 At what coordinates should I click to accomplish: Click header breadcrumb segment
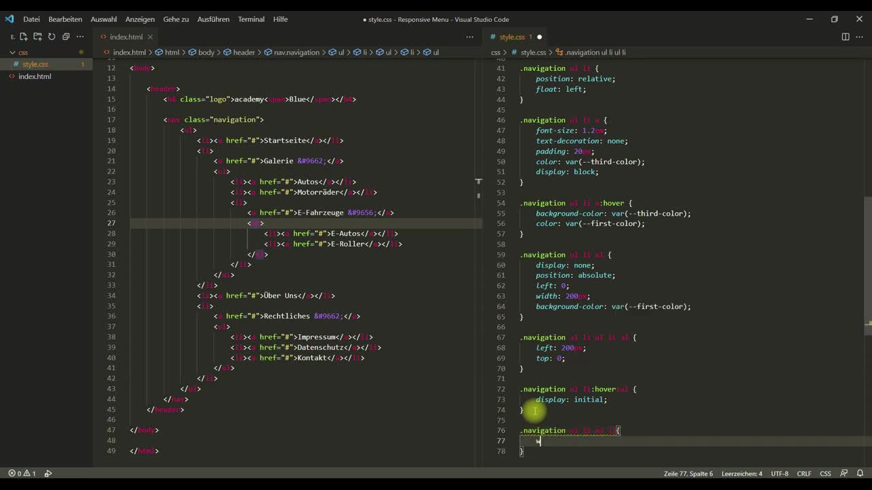tap(239, 52)
